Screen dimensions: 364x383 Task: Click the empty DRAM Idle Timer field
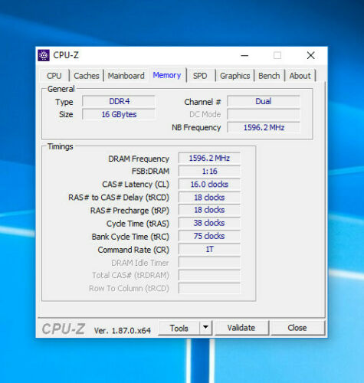209,262
